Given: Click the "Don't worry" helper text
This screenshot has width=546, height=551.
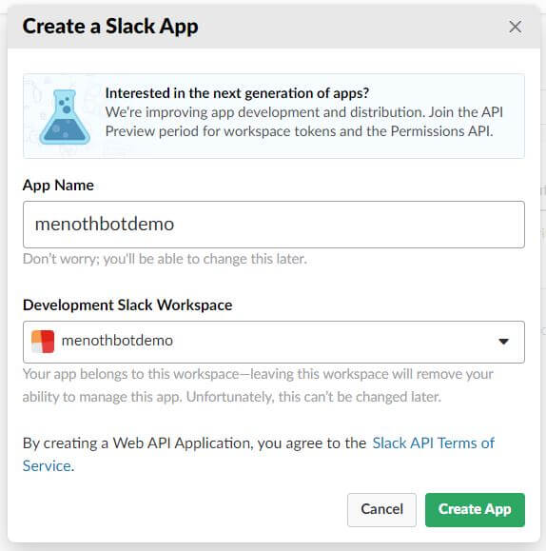Looking at the screenshot, I should pyautogui.click(x=165, y=259).
